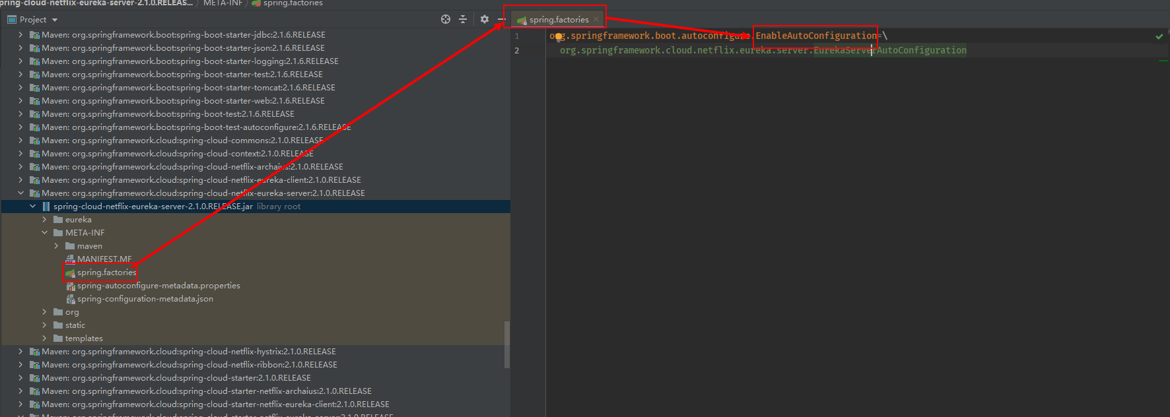Select Maven spring-cloud-netflix-eureka-client row
The image size is (1170, 417).
click(255, 180)
